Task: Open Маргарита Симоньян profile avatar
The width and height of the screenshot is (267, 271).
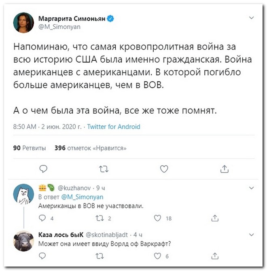Action: pos(24,22)
